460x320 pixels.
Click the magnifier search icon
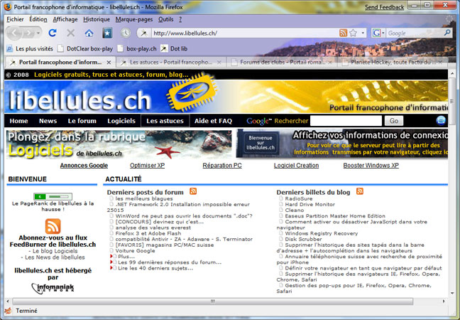[x=447, y=33]
